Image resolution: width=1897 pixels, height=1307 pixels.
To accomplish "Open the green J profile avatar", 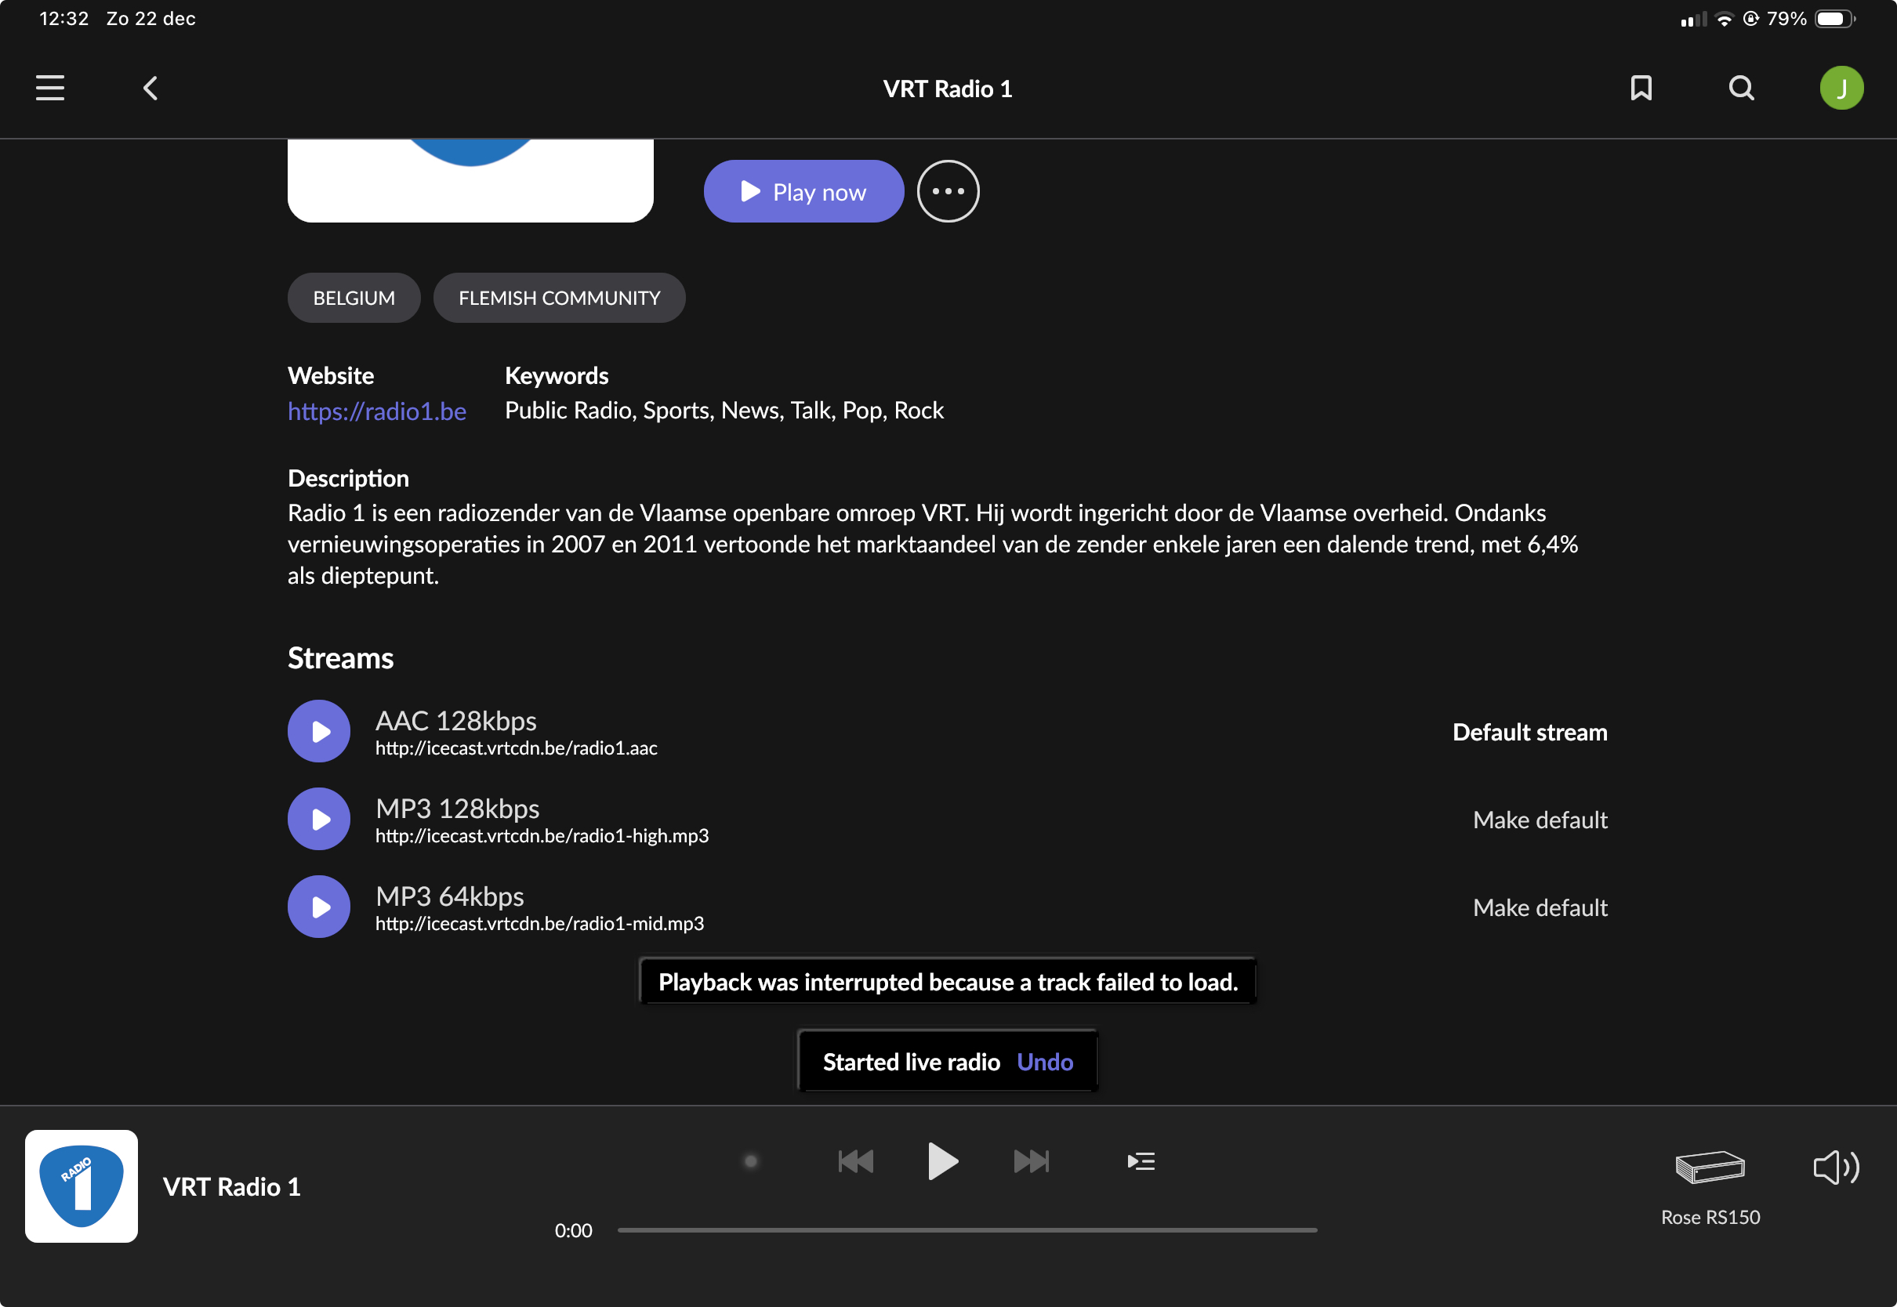I will (1841, 88).
